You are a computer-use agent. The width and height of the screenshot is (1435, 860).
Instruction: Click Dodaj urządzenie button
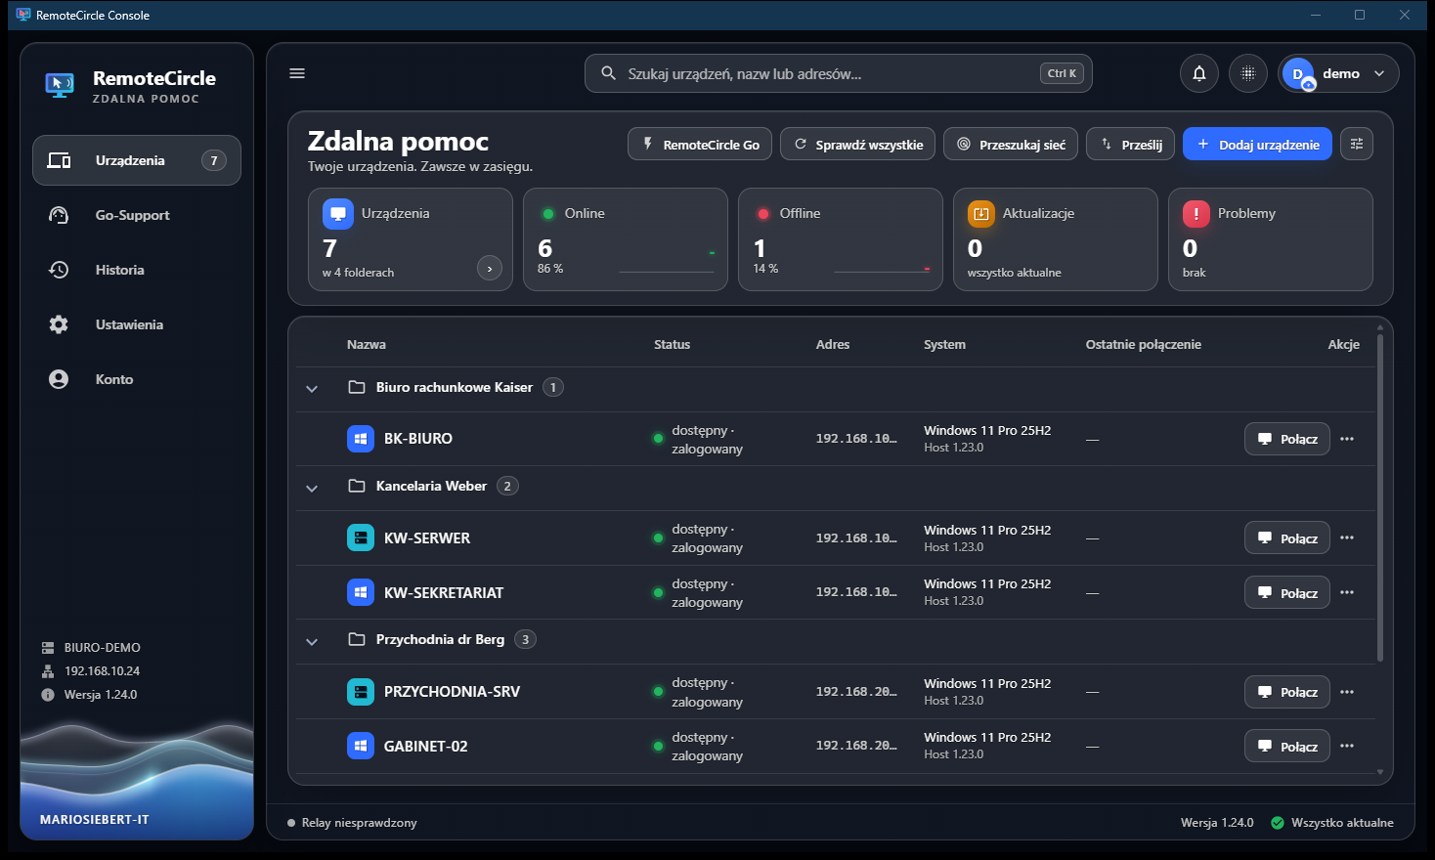point(1257,144)
